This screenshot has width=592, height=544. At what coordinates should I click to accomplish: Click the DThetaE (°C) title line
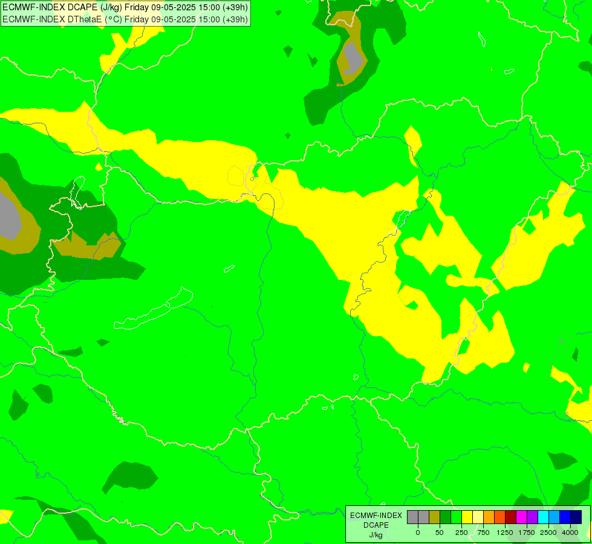(125, 19)
